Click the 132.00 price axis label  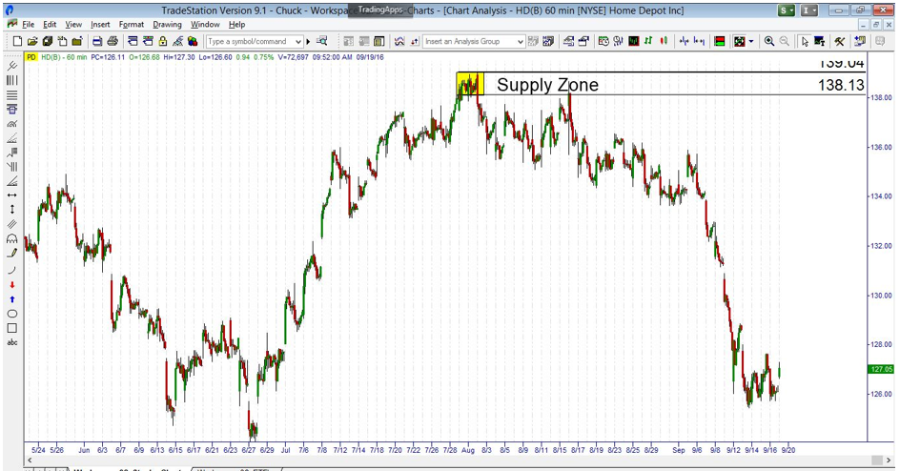coord(881,246)
